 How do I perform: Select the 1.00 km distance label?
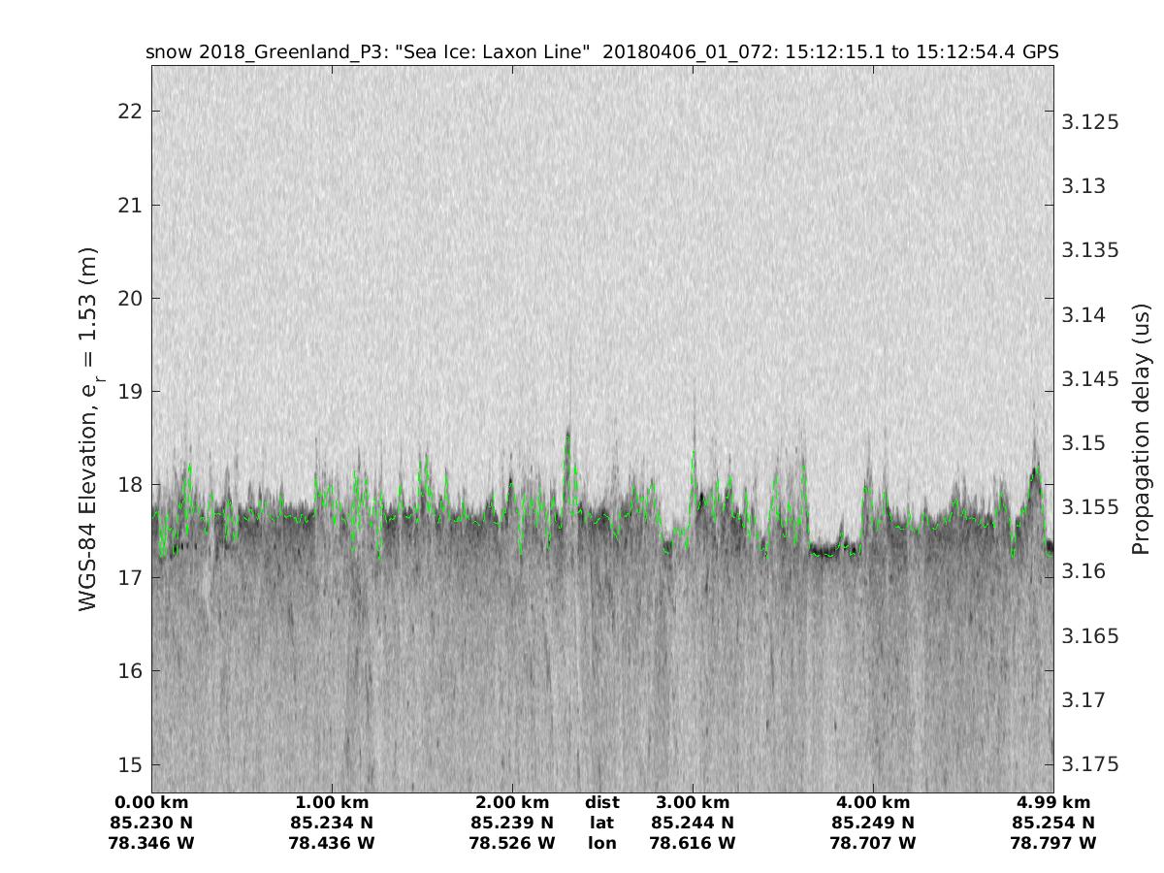(331, 802)
